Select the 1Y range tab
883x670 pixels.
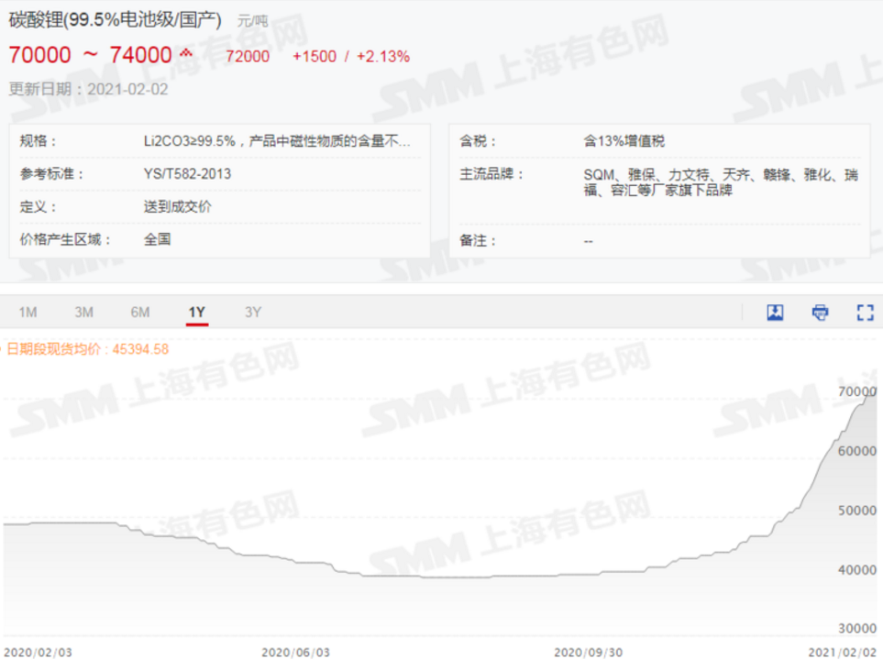point(196,313)
